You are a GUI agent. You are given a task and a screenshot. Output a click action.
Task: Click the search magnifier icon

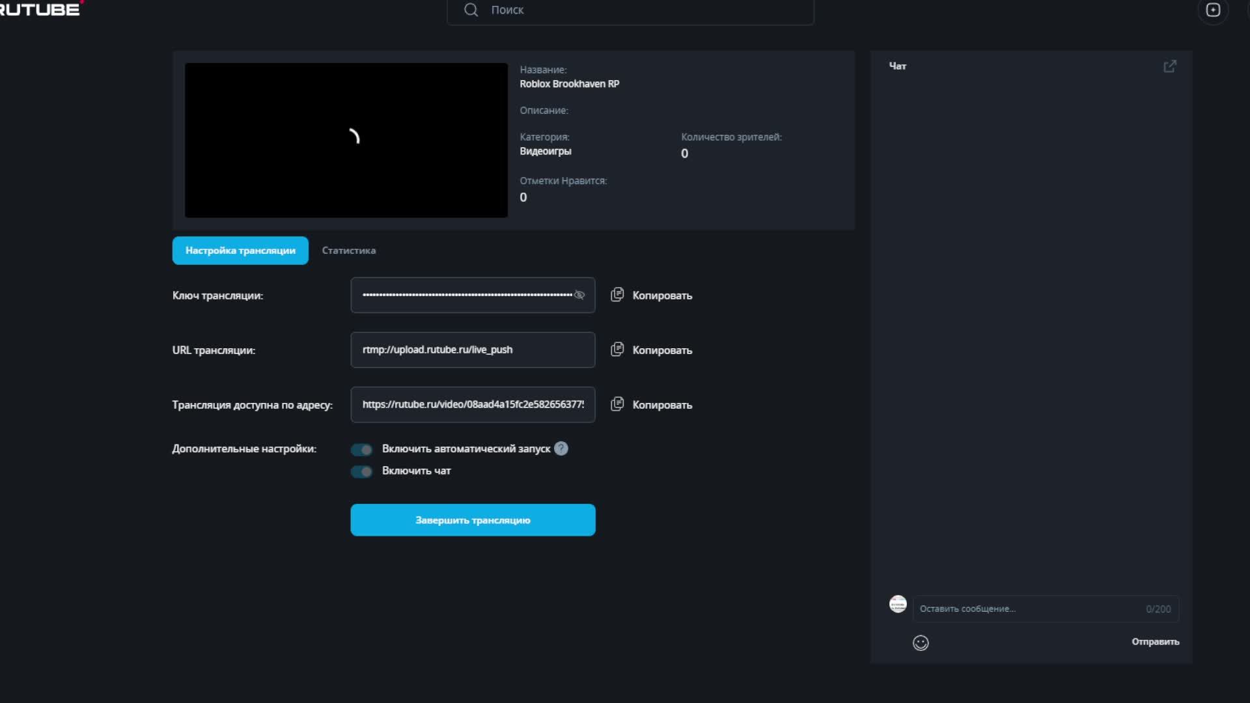point(471,10)
